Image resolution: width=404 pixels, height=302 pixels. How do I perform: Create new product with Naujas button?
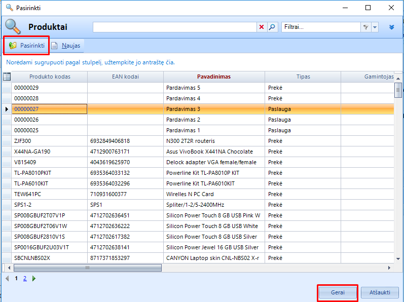point(66,46)
